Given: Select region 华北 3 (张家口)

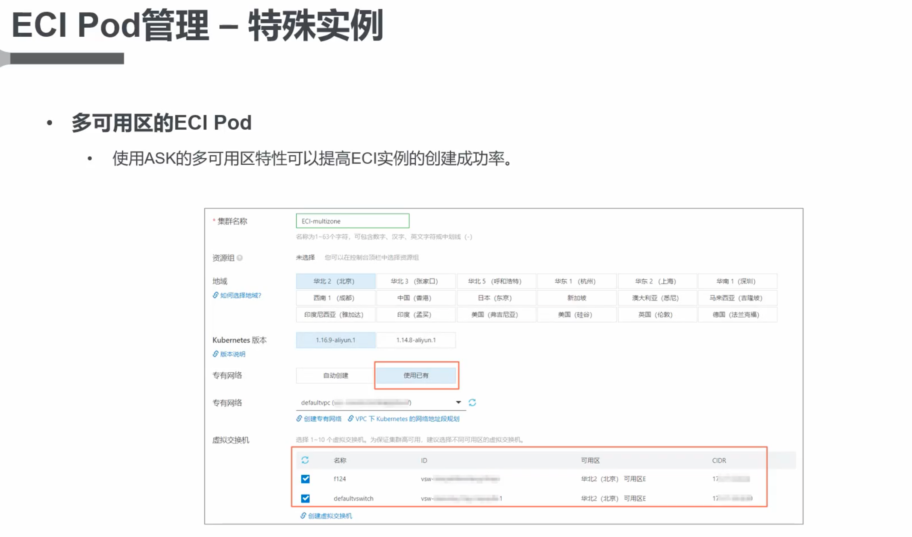Looking at the screenshot, I should click(415, 281).
